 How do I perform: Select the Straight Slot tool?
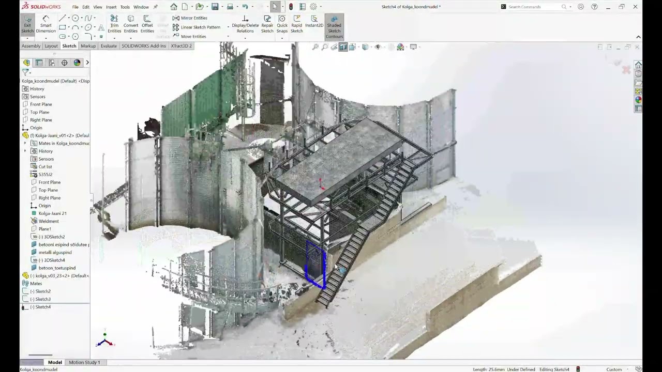[62, 37]
